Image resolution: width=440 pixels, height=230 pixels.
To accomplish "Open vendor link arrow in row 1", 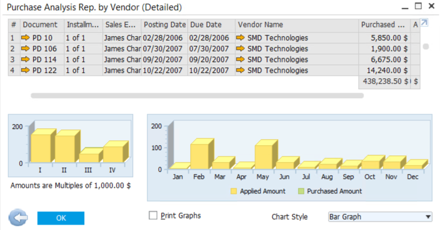I will (x=240, y=38).
